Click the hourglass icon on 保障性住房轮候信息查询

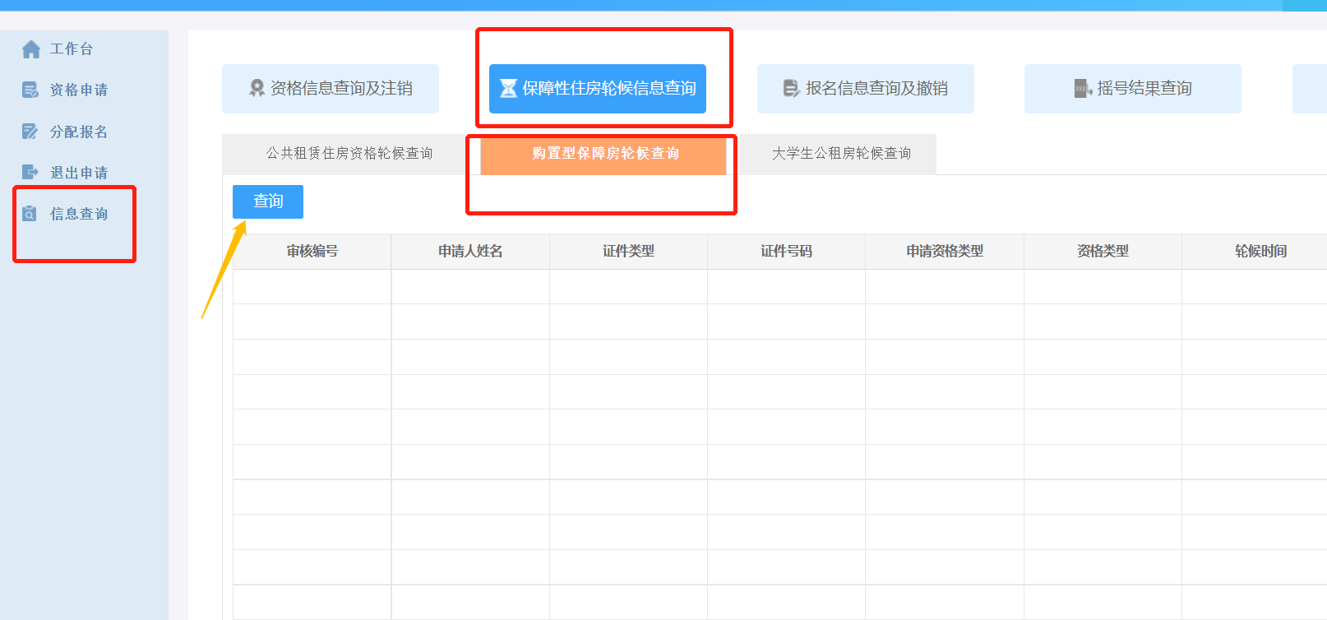tap(509, 88)
